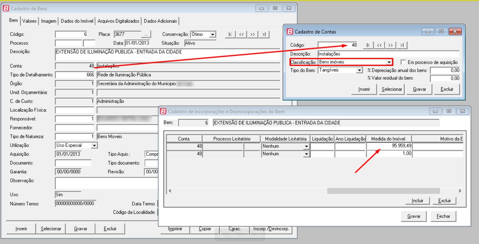This screenshot has width=479, height=244.
Task: Click Excluir button in Cadastro de Bens
Action: [x=110, y=228]
